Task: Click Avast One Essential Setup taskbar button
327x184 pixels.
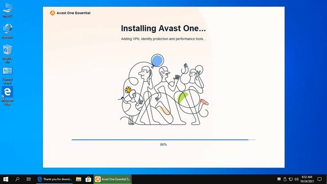Action: pyautogui.click(x=112, y=179)
